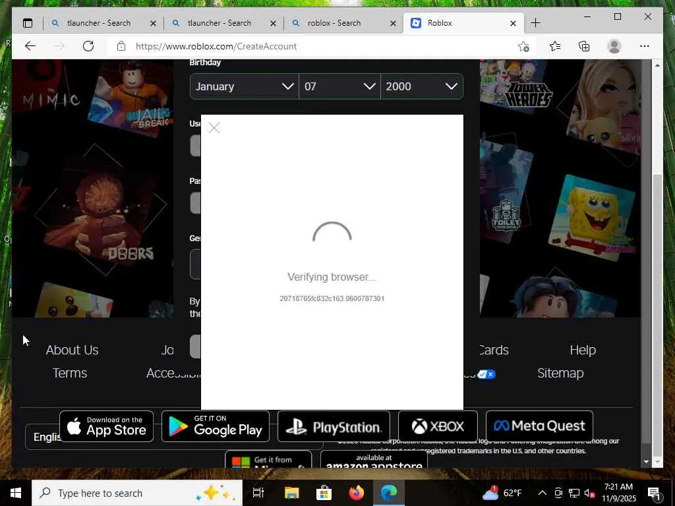The width and height of the screenshot is (675, 506).
Task: Open the network tray icon
Action: click(574, 493)
